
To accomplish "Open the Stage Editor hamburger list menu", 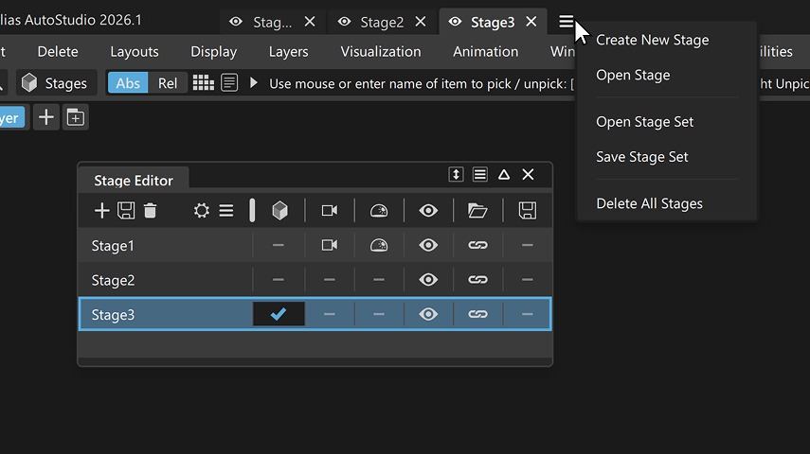I will (x=480, y=175).
